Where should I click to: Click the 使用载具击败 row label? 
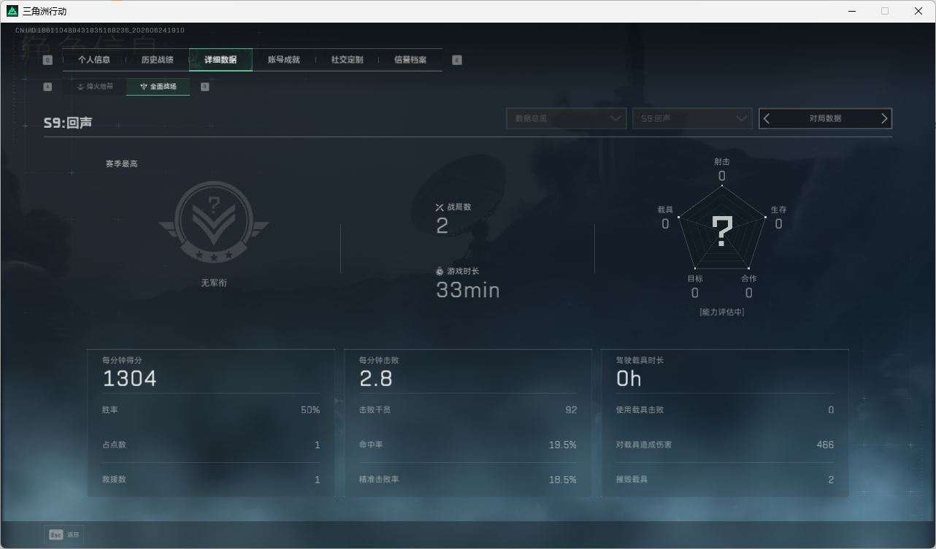tap(640, 410)
